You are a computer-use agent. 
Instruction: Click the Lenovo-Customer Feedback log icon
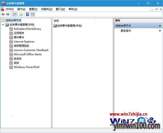[11, 50]
